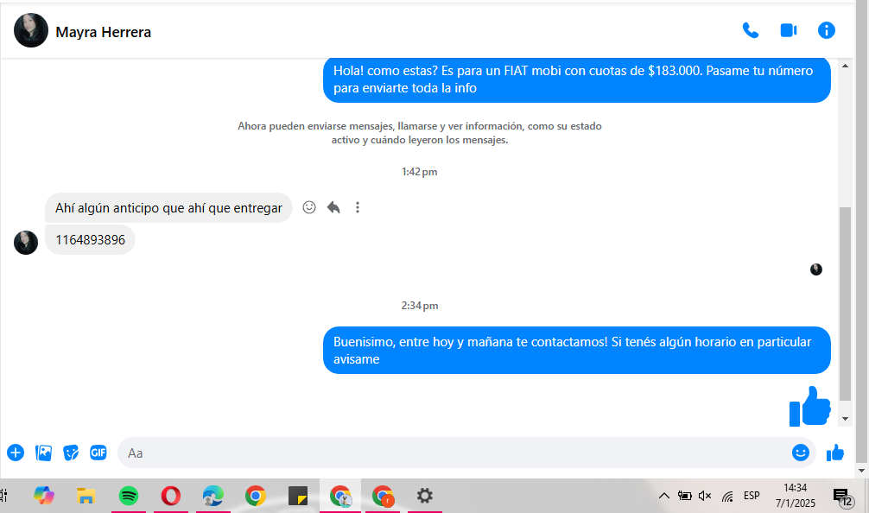
Task: Start a voice call with Mayra Herrera
Action: (x=751, y=30)
